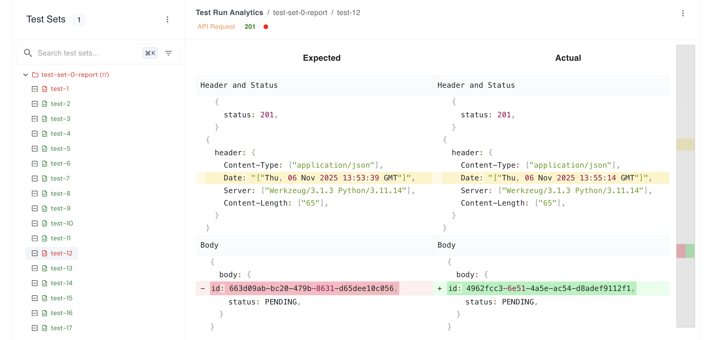Click the red folder icon of test-set-0-report

click(35, 74)
